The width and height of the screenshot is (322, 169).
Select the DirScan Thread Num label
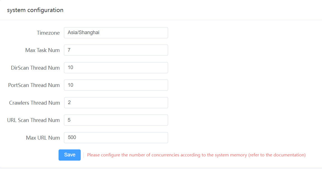pyautogui.click(x=35, y=68)
